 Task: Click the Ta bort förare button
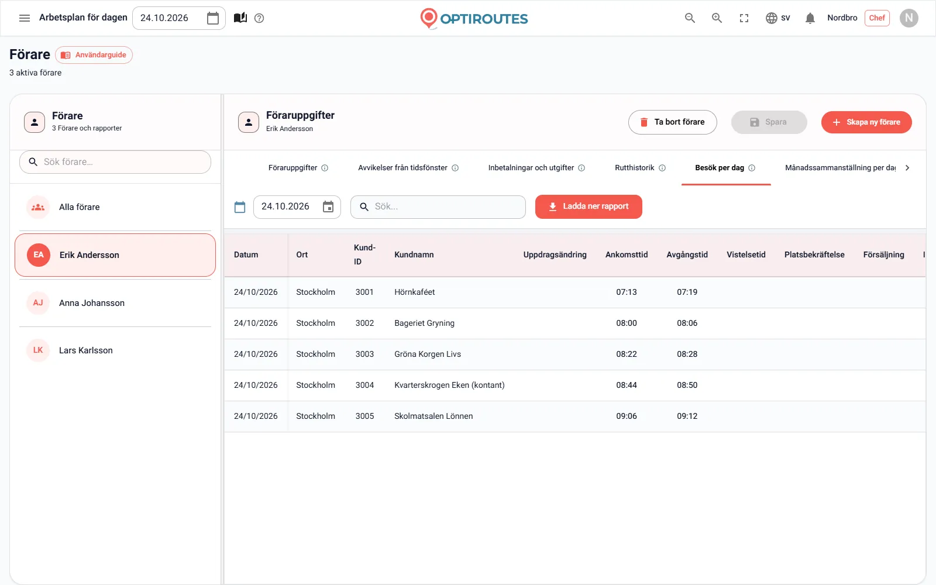pyautogui.click(x=673, y=122)
